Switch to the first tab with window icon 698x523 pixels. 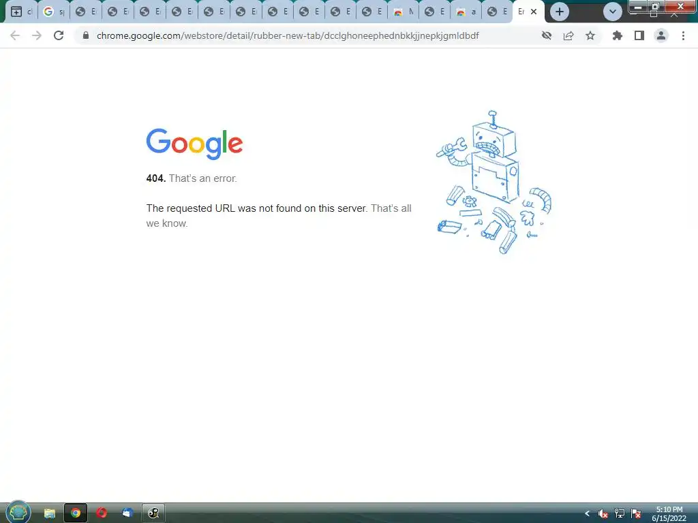pyautogui.click(x=20, y=12)
